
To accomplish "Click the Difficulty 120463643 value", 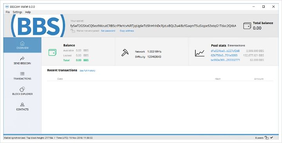I will (154, 57).
